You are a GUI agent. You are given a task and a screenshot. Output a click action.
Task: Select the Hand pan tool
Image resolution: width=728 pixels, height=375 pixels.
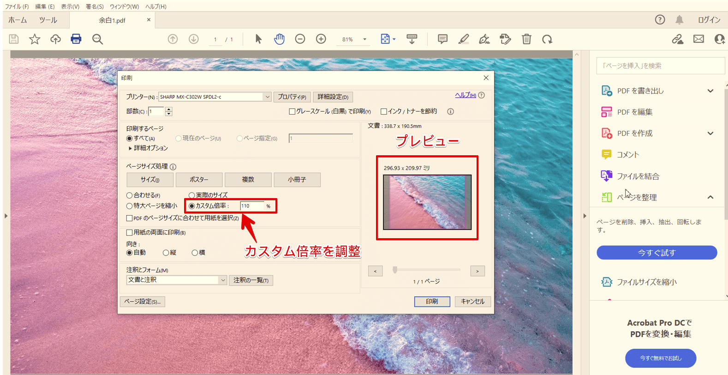point(279,39)
